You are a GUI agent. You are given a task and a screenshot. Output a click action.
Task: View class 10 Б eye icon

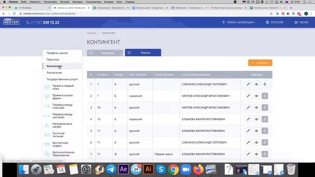256,119
